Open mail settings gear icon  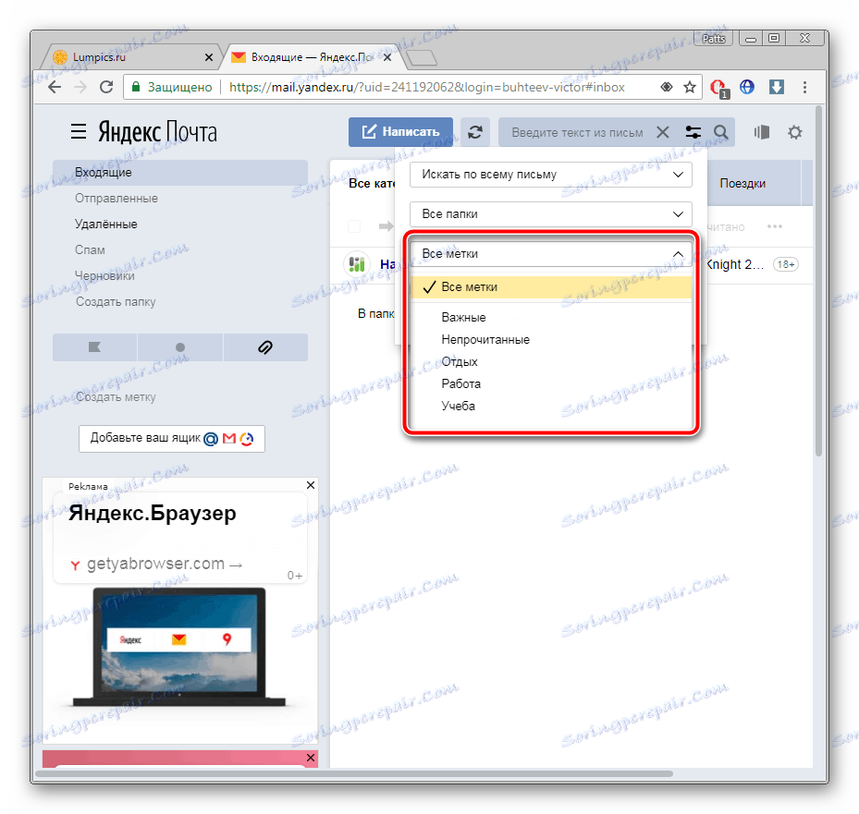click(x=795, y=132)
